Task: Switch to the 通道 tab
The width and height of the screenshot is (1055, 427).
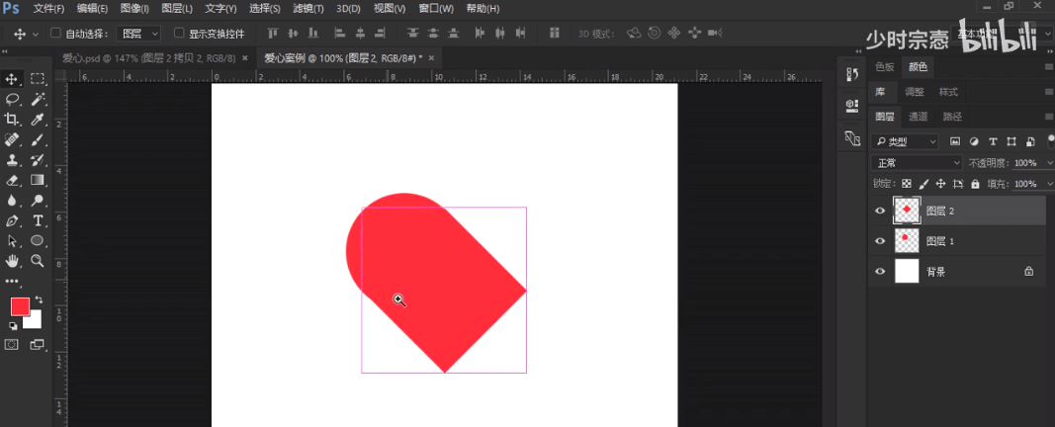Action: 918,117
